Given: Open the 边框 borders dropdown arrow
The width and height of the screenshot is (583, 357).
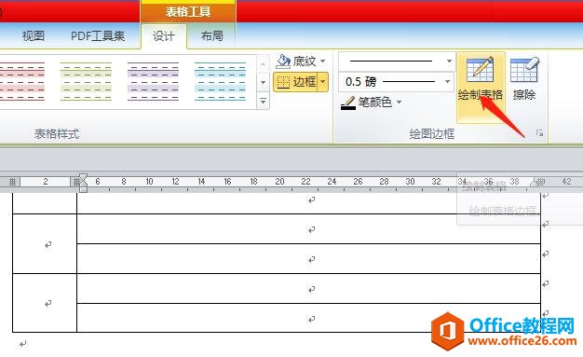Looking at the screenshot, I should [x=323, y=81].
